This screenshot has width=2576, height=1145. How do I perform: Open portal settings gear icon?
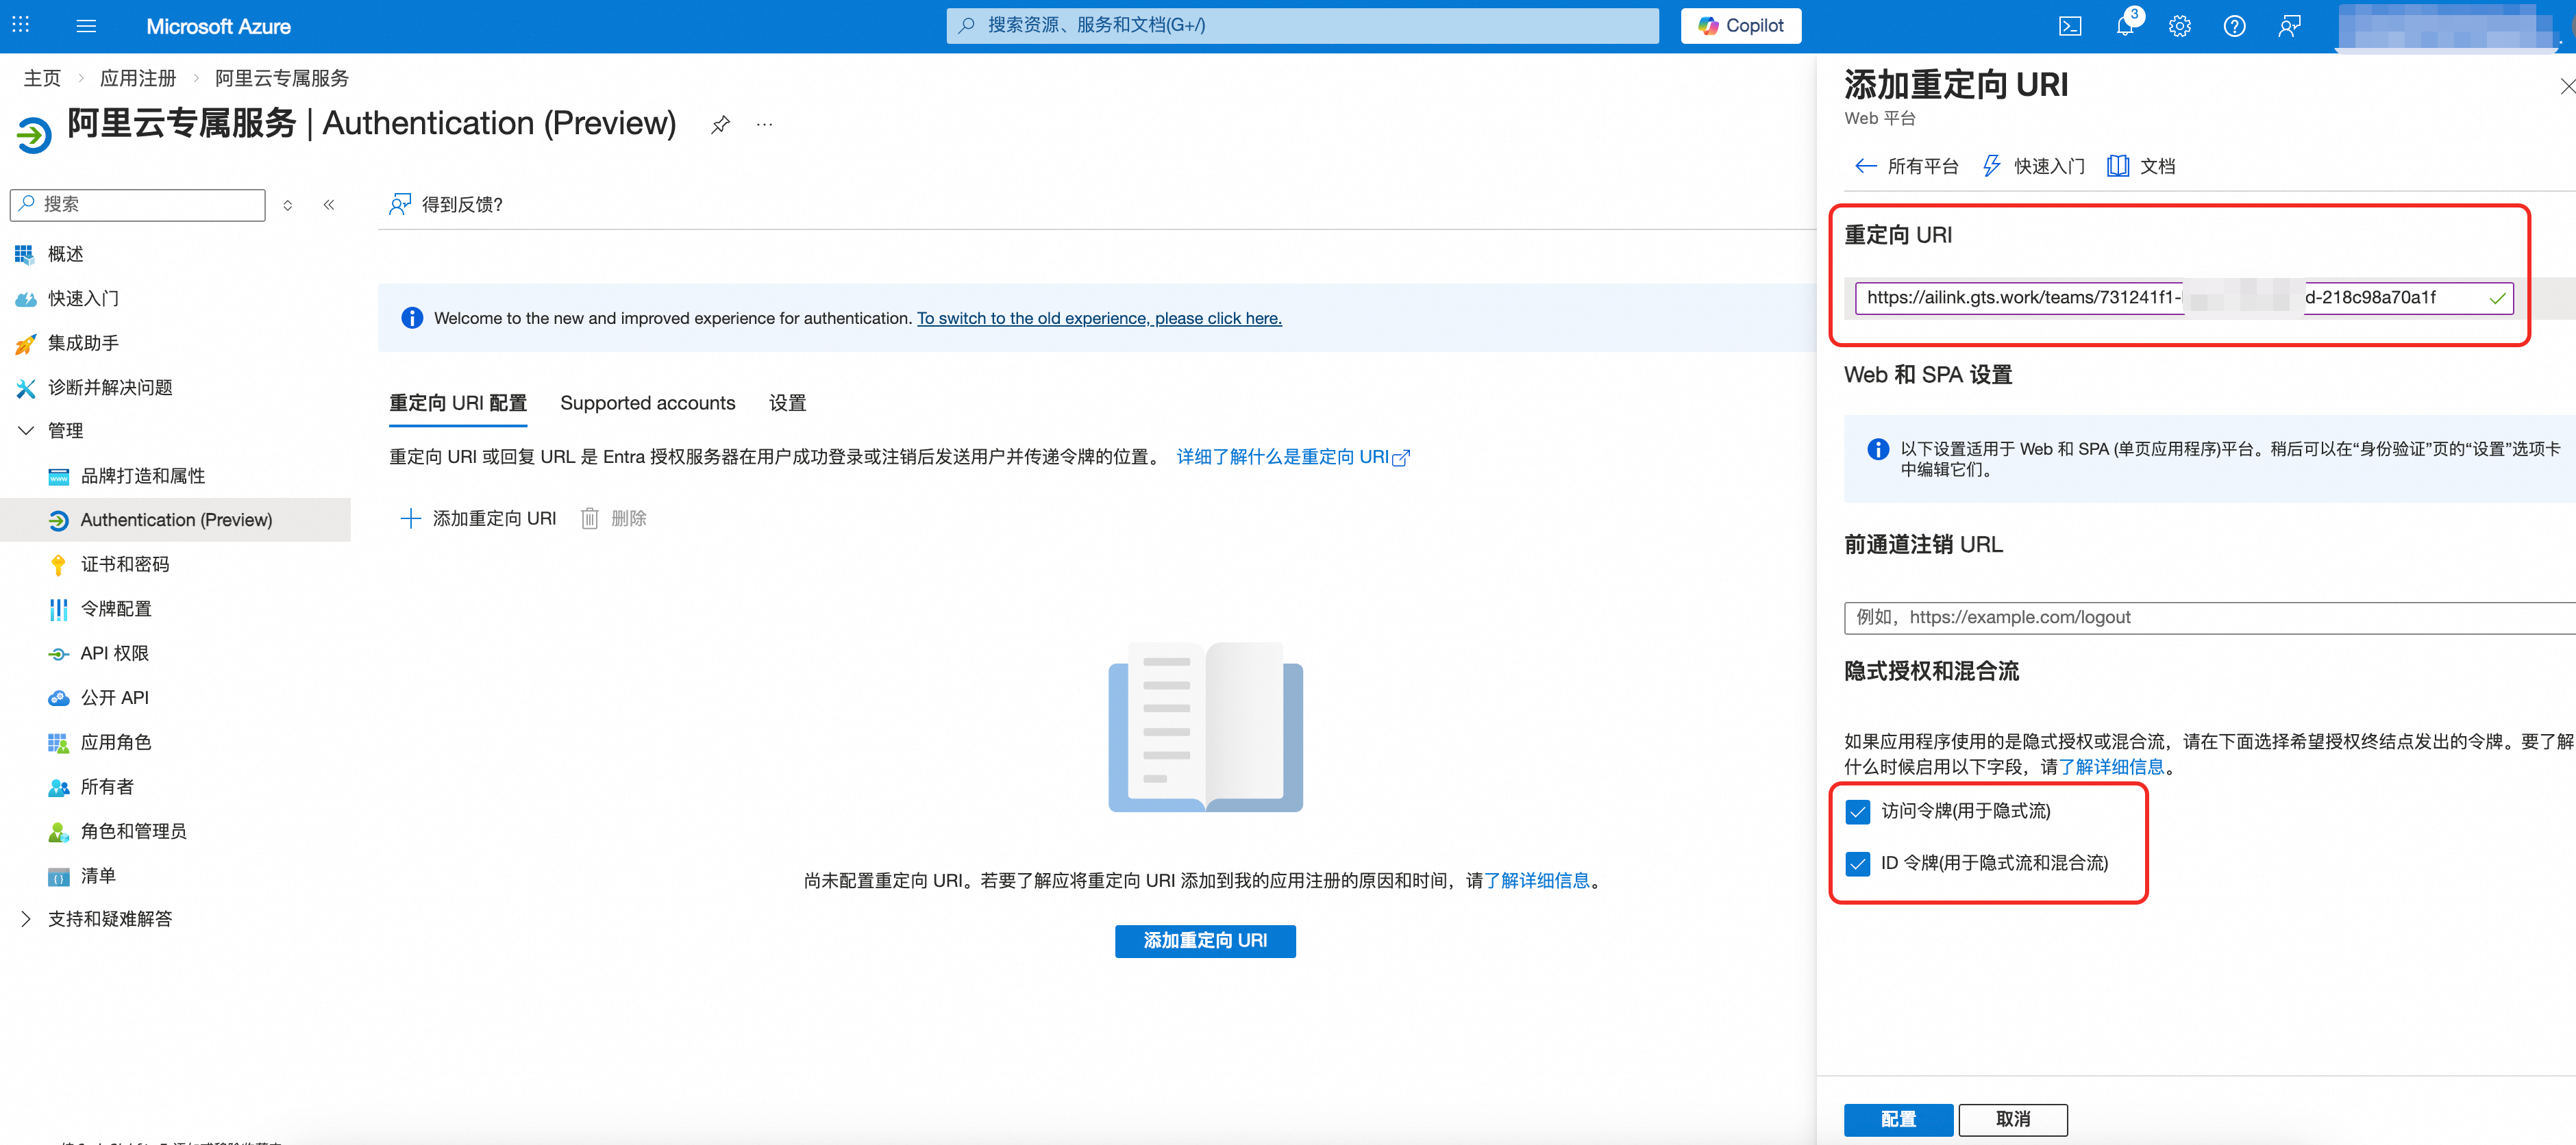[x=2179, y=27]
